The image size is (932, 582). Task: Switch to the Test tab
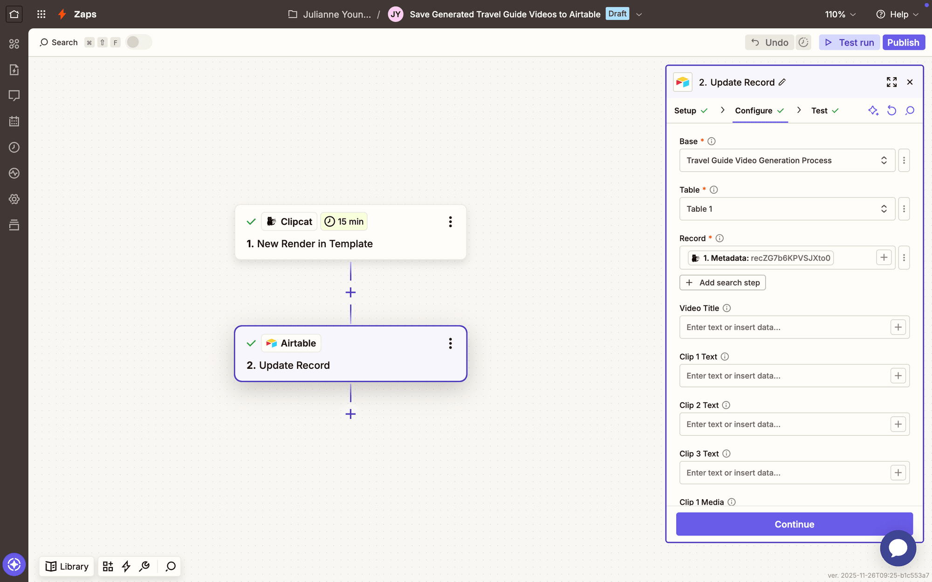pos(819,111)
